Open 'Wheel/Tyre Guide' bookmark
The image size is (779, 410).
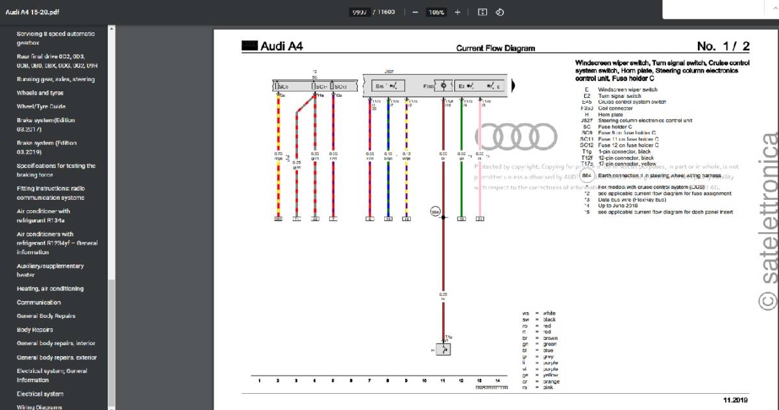(x=41, y=106)
